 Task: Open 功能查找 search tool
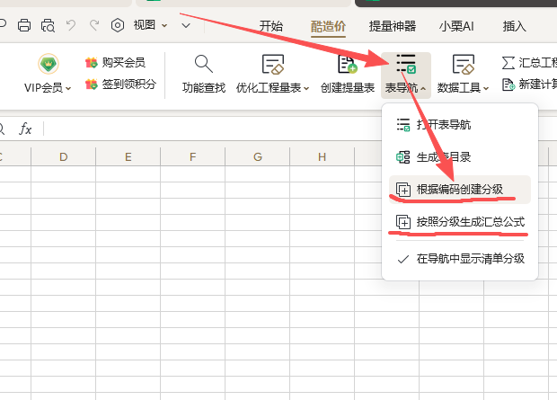204,65
